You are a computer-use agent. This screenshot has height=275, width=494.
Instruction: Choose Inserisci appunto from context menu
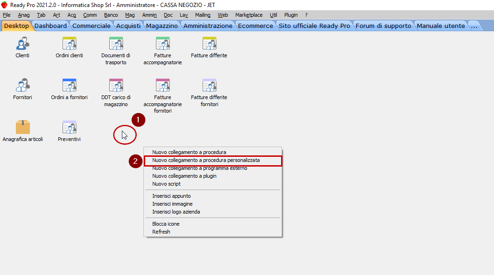point(212,196)
